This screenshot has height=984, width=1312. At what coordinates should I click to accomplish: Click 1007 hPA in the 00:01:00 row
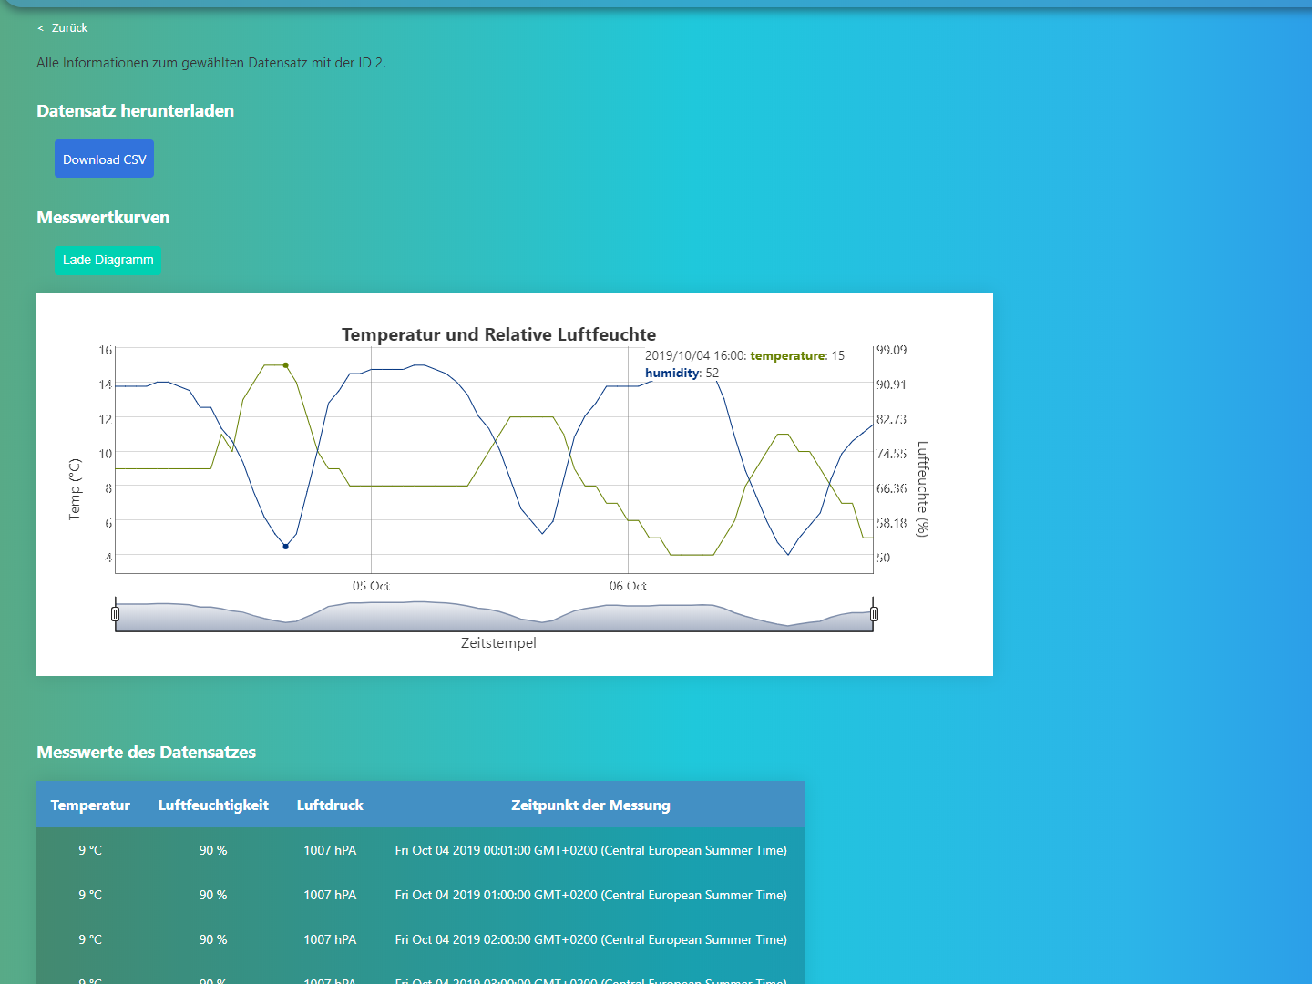330,850
